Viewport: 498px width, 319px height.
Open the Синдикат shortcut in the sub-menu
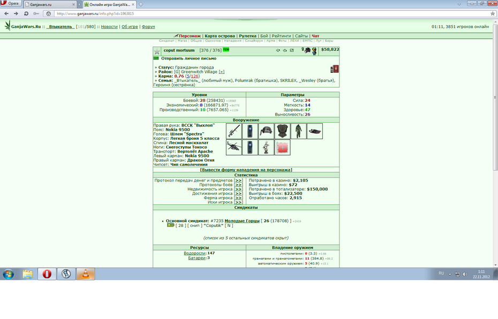click(167, 41)
